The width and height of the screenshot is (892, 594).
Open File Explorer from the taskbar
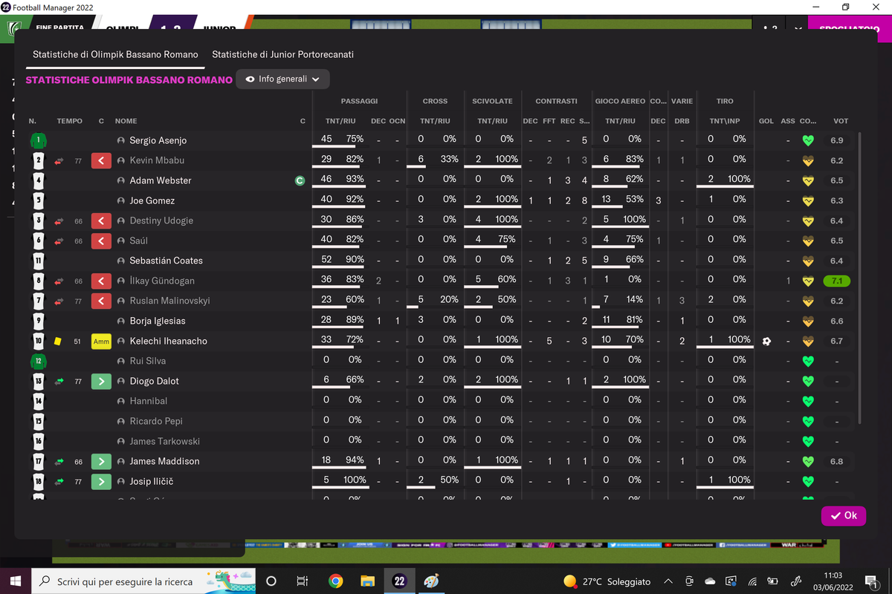coord(367,581)
